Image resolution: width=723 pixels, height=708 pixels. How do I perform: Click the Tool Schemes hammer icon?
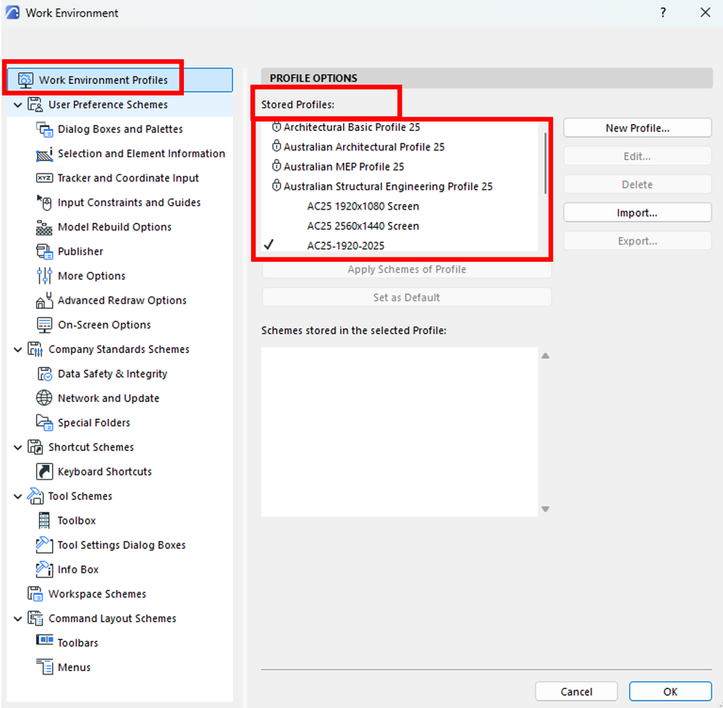tap(35, 496)
